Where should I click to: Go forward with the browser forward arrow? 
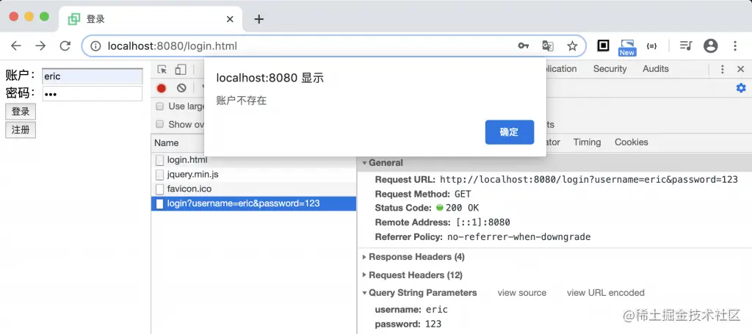41,46
